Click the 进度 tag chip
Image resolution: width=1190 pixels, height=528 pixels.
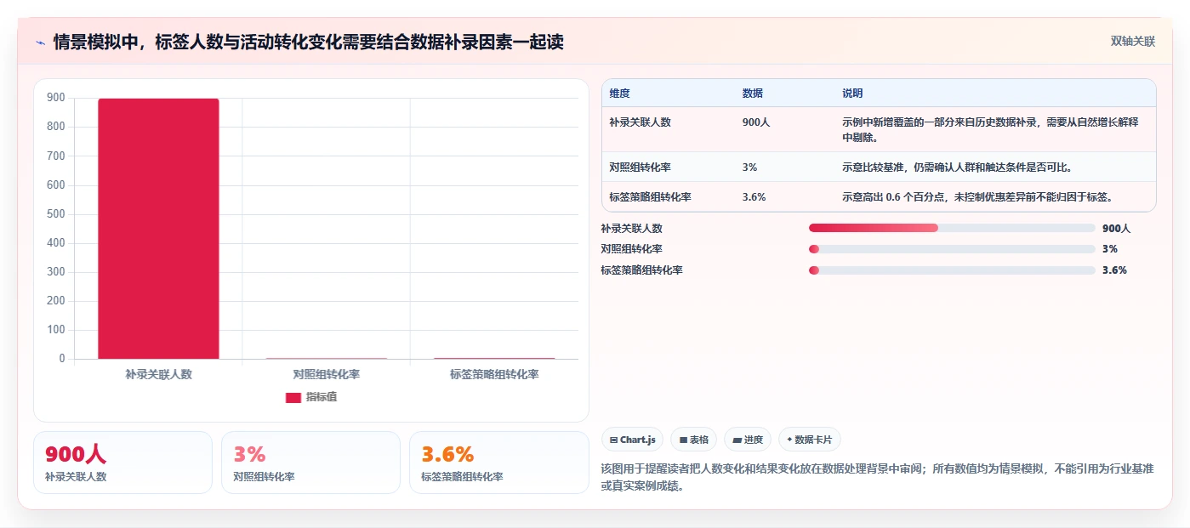pos(748,440)
